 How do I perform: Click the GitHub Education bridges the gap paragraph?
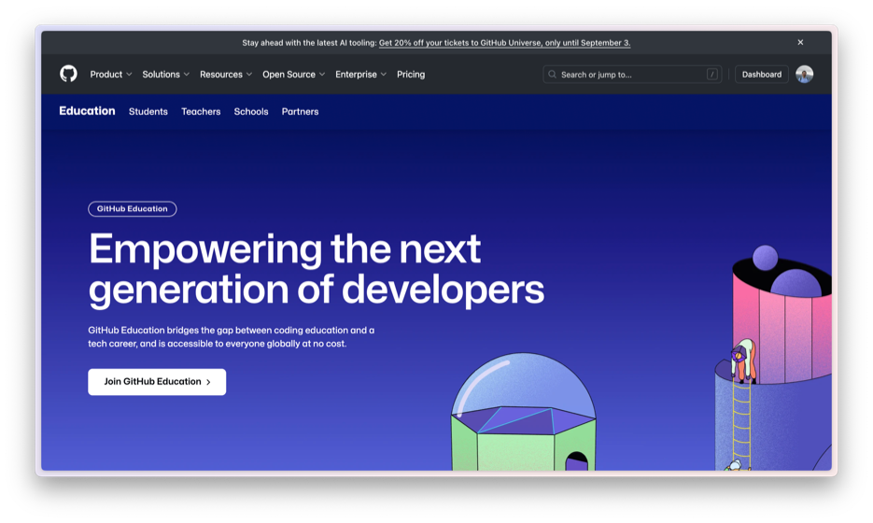(x=231, y=337)
